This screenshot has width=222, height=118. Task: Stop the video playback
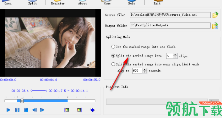(x=26, y=110)
